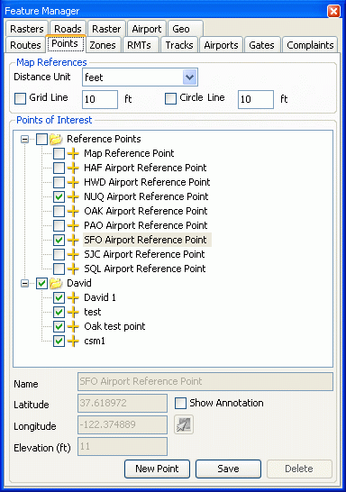The height and width of the screenshot is (492, 346).
Task: Collapse the Reference Points tree node
Action: point(24,139)
